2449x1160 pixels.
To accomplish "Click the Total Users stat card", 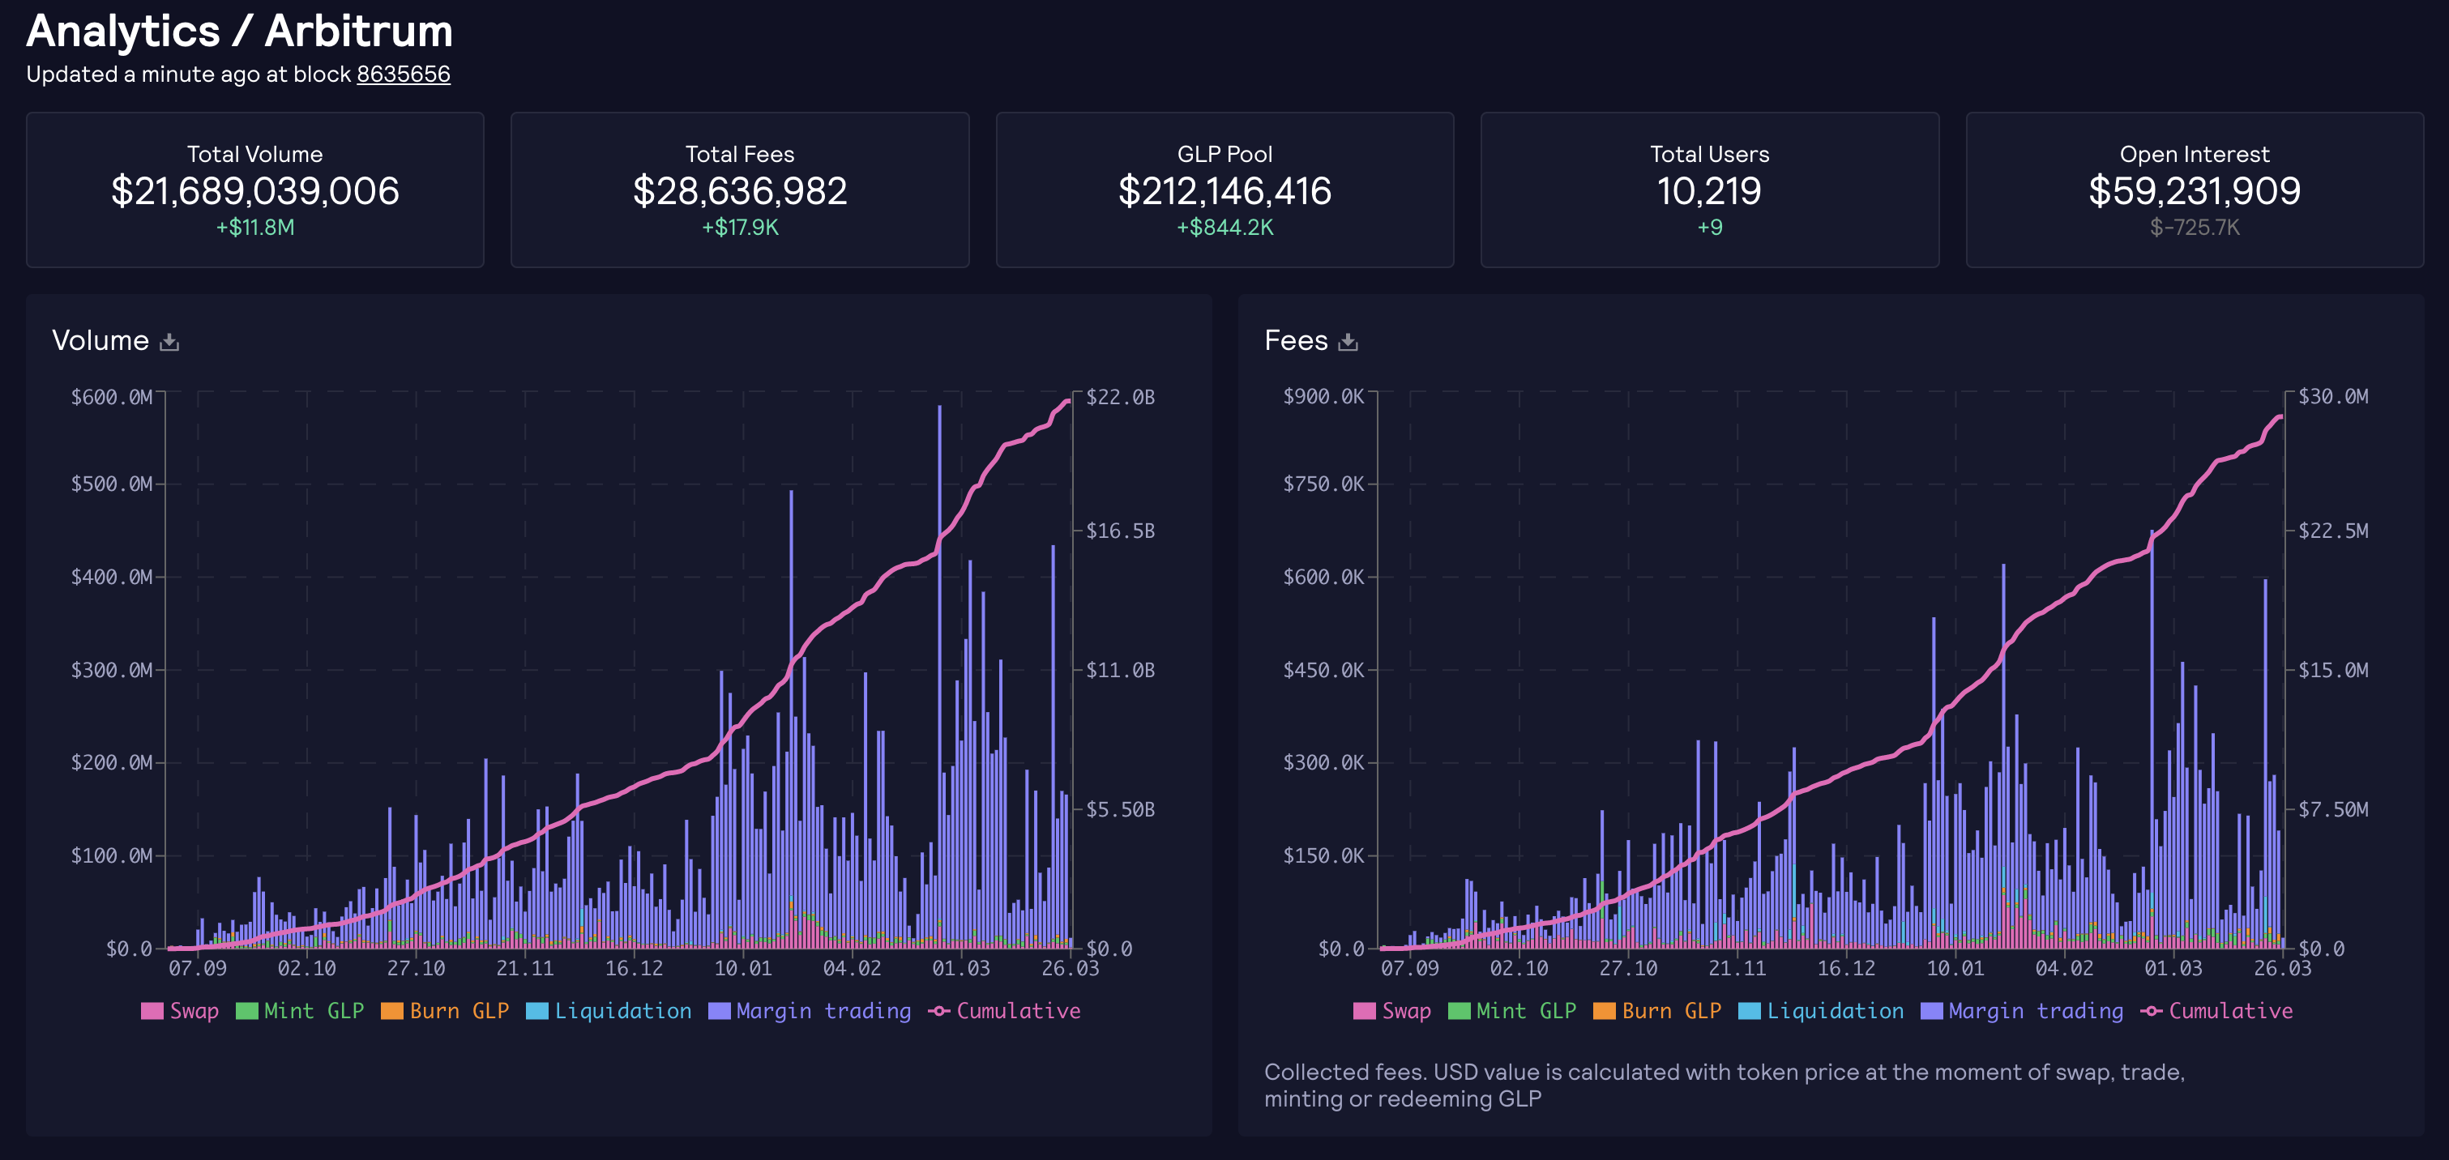I will point(1709,190).
